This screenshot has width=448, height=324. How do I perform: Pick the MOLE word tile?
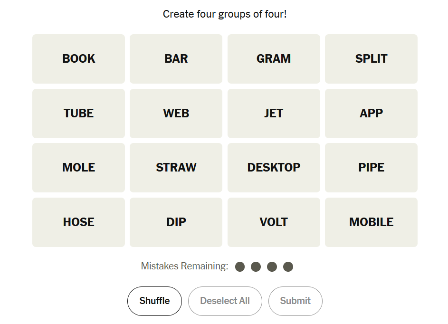pyautogui.click(x=78, y=168)
